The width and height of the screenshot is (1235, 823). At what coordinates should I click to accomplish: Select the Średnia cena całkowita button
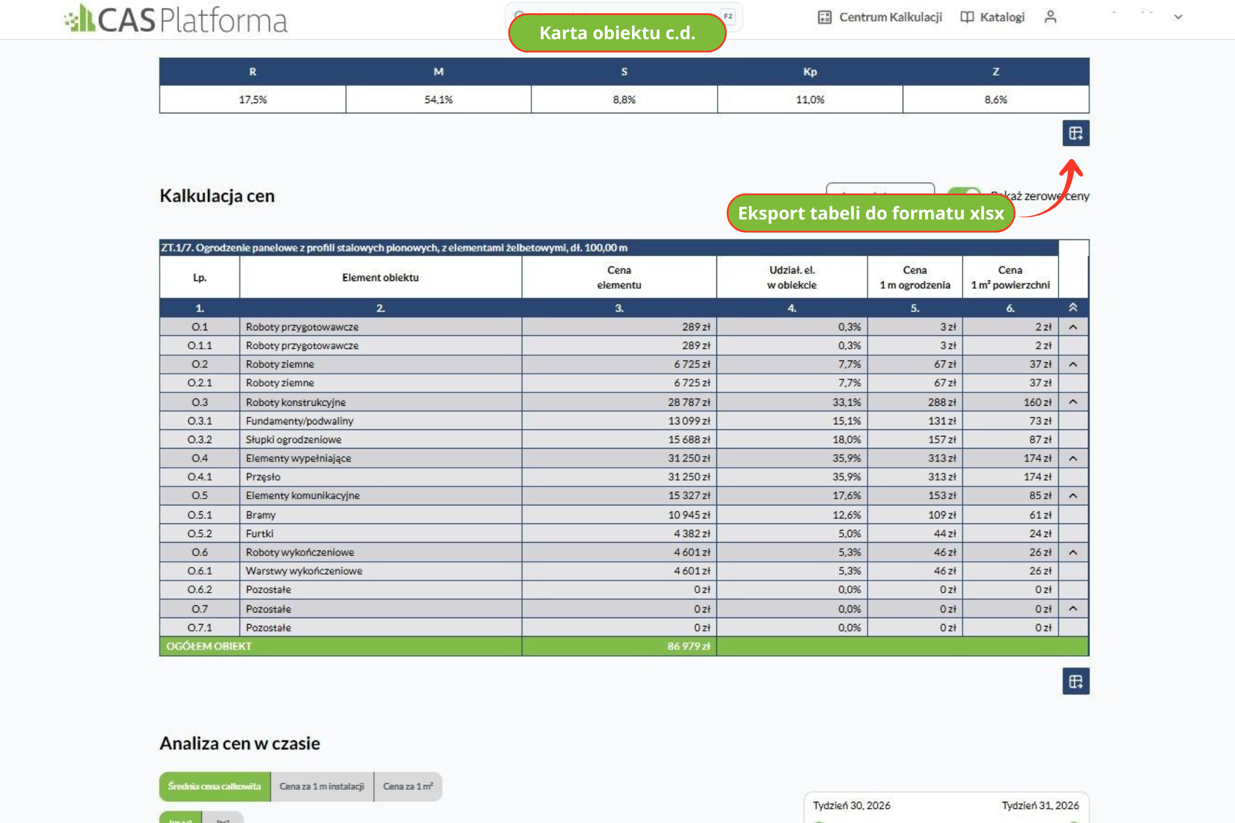click(x=215, y=786)
